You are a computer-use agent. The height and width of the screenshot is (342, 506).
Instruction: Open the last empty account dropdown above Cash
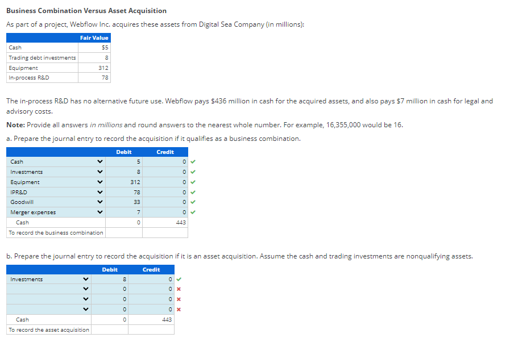click(x=49, y=310)
